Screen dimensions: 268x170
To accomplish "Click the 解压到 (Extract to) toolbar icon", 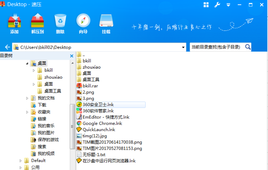I will 37,21.
